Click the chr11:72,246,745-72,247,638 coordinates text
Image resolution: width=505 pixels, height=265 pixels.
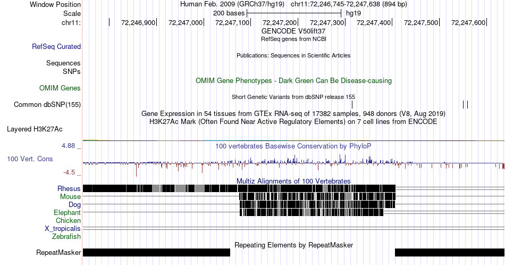[x=349, y=4]
